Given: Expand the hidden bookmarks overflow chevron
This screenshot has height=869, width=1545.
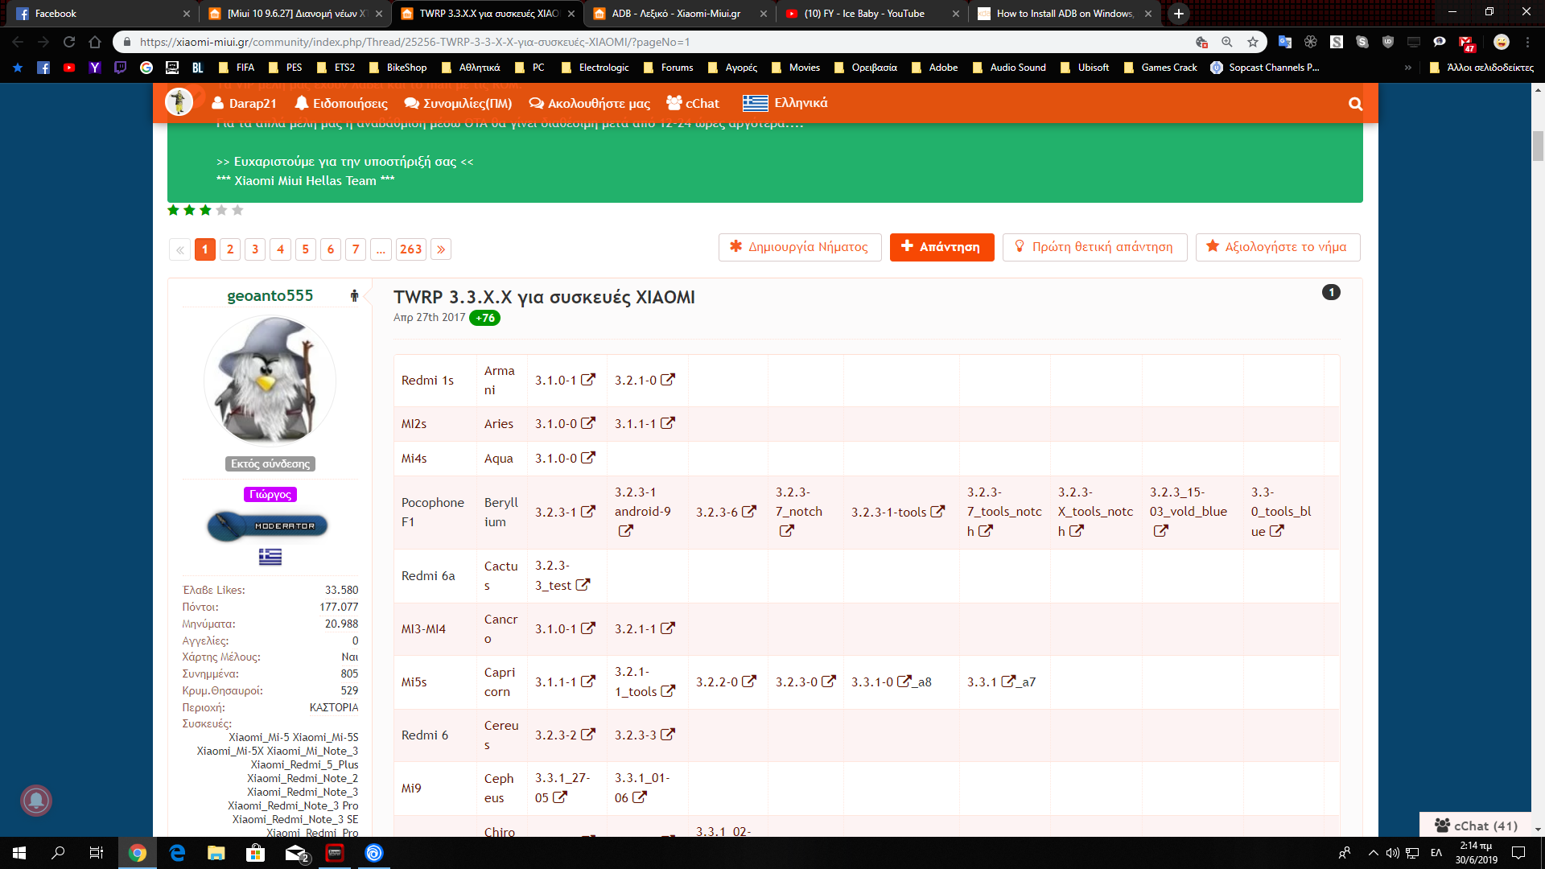Looking at the screenshot, I should pyautogui.click(x=1407, y=68).
